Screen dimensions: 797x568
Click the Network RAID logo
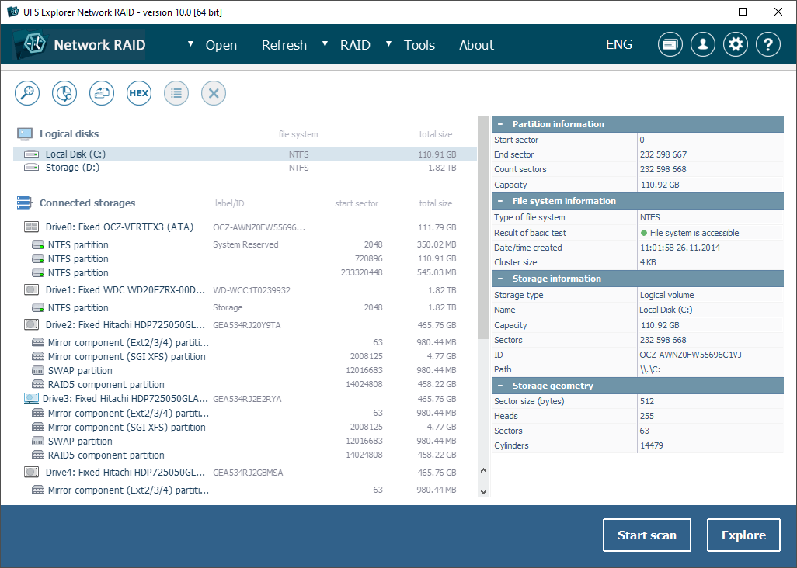click(79, 45)
